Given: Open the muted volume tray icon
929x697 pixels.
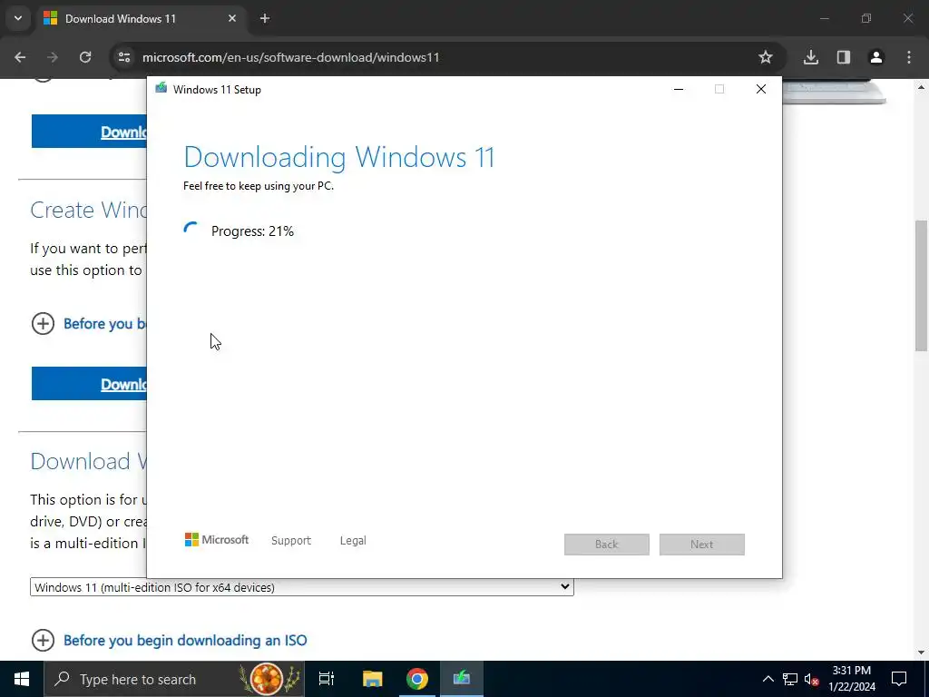Looking at the screenshot, I should (x=812, y=679).
